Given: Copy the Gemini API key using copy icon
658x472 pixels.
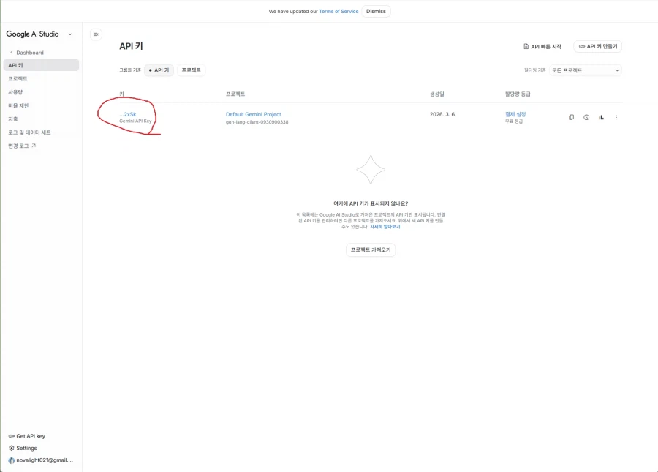Looking at the screenshot, I should pyautogui.click(x=572, y=117).
